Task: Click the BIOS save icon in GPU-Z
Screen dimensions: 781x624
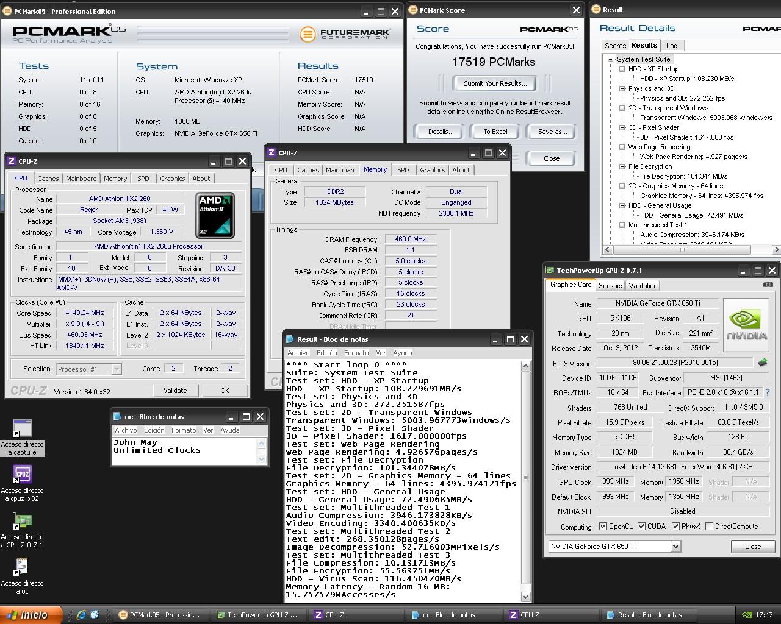Action: click(x=763, y=363)
